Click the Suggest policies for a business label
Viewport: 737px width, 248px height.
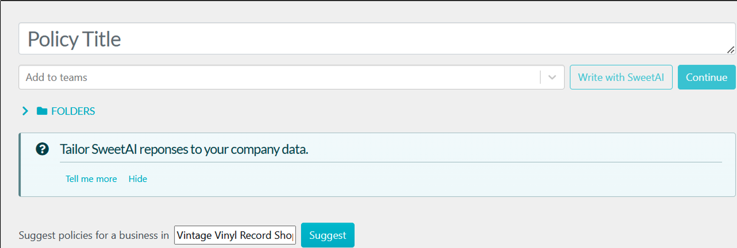94,235
